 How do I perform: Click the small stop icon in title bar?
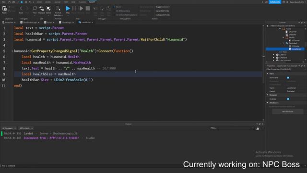tap(26, 2)
